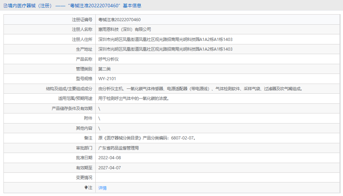Open the 详情 link
343x196 pixels.
pyautogui.click(x=102, y=188)
